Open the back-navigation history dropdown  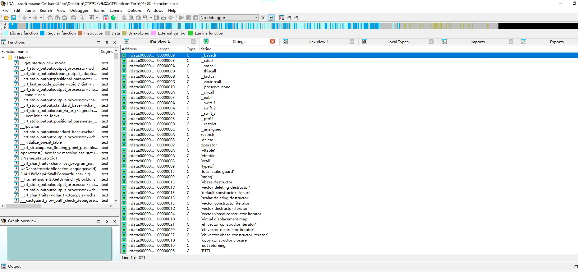[x=30, y=18]
